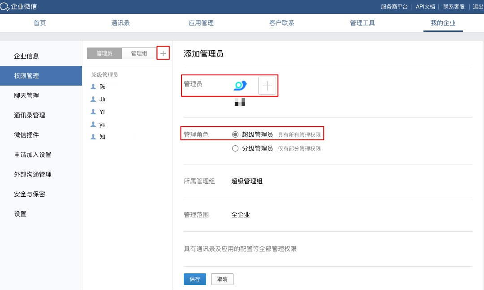Click the 企业微信 logo icon
The height and width of the screenshot is (290, 484).
pos(5,6)
